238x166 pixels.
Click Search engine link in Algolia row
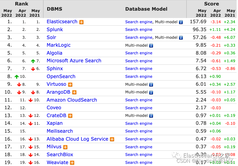pyautogui.click(x=139, y=53)
